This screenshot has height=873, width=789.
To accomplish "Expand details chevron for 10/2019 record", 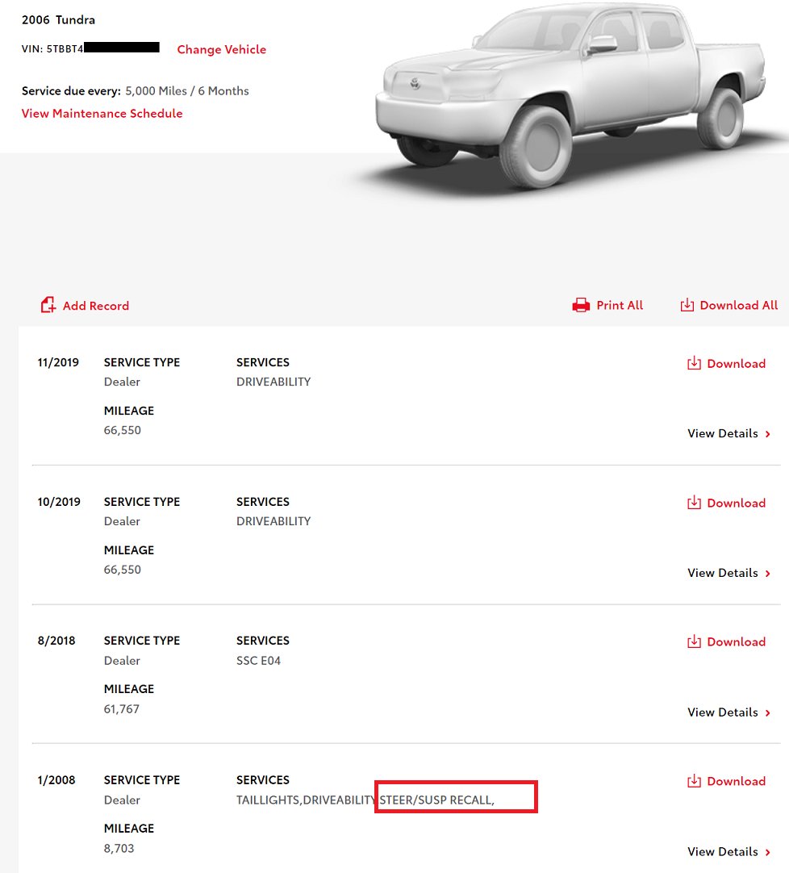I will click(768, 574).
